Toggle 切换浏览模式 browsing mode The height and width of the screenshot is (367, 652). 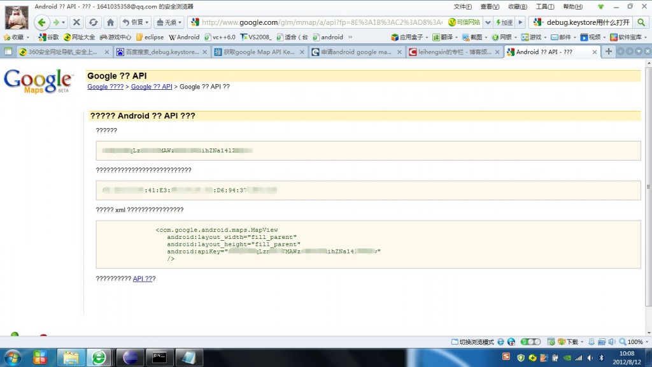click(473, 342)
